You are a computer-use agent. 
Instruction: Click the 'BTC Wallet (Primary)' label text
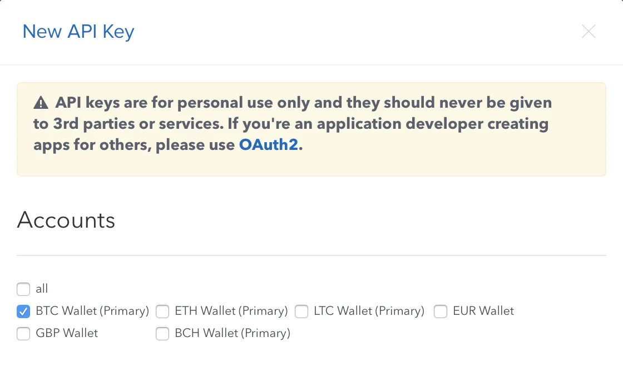tap(92, 311)
